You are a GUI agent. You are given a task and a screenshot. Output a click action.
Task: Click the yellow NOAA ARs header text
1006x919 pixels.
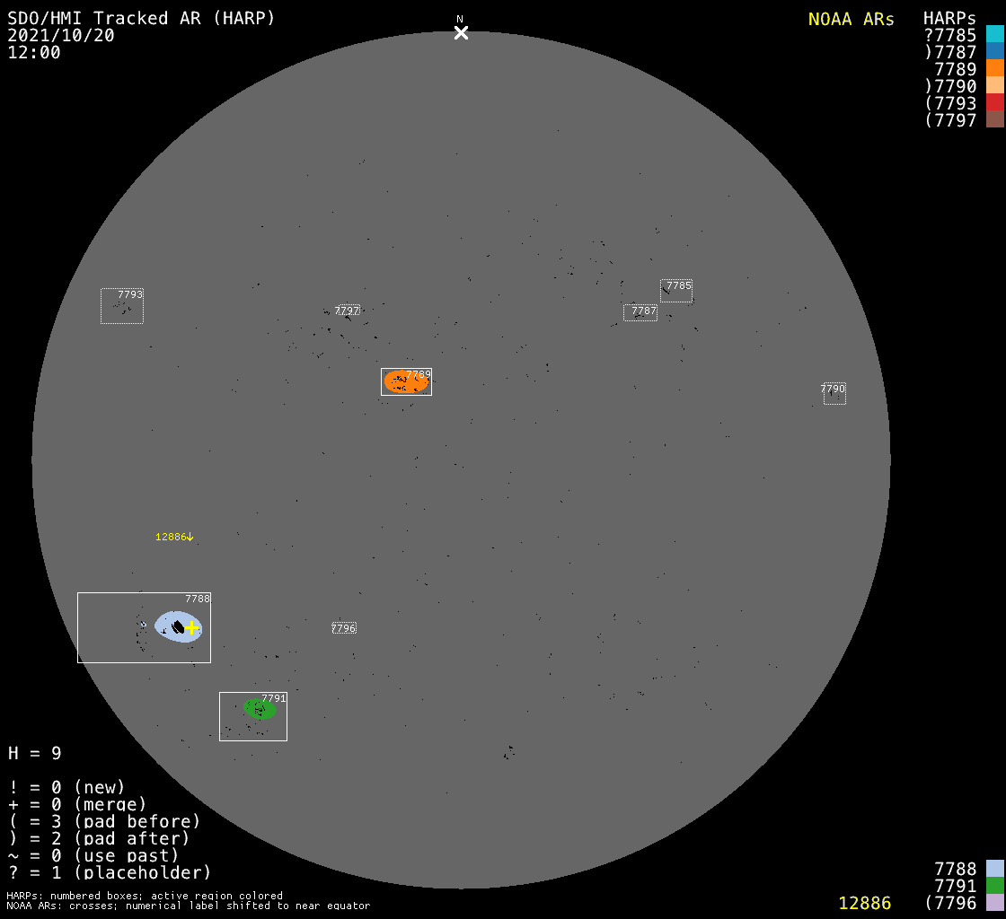click(851, 19)
